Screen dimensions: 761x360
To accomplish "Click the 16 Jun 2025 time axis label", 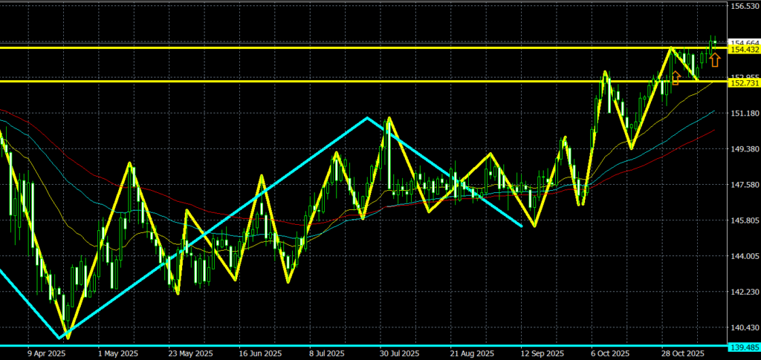I will [x=261, y=354].
